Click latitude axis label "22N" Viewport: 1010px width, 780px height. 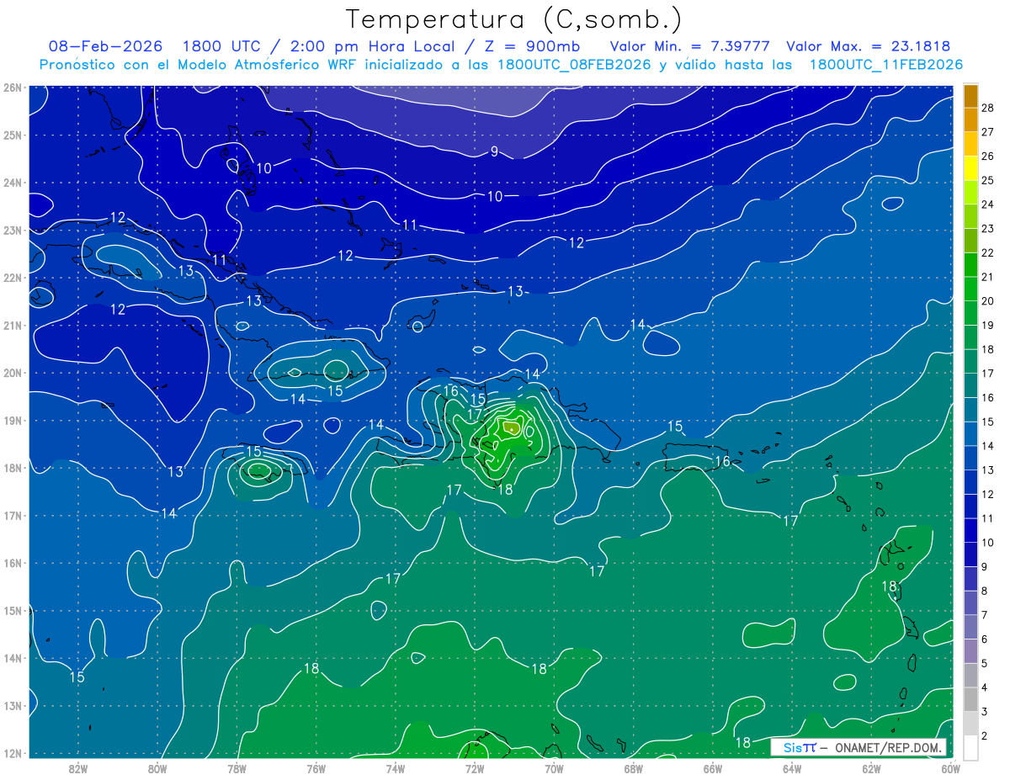pos(12,278)
